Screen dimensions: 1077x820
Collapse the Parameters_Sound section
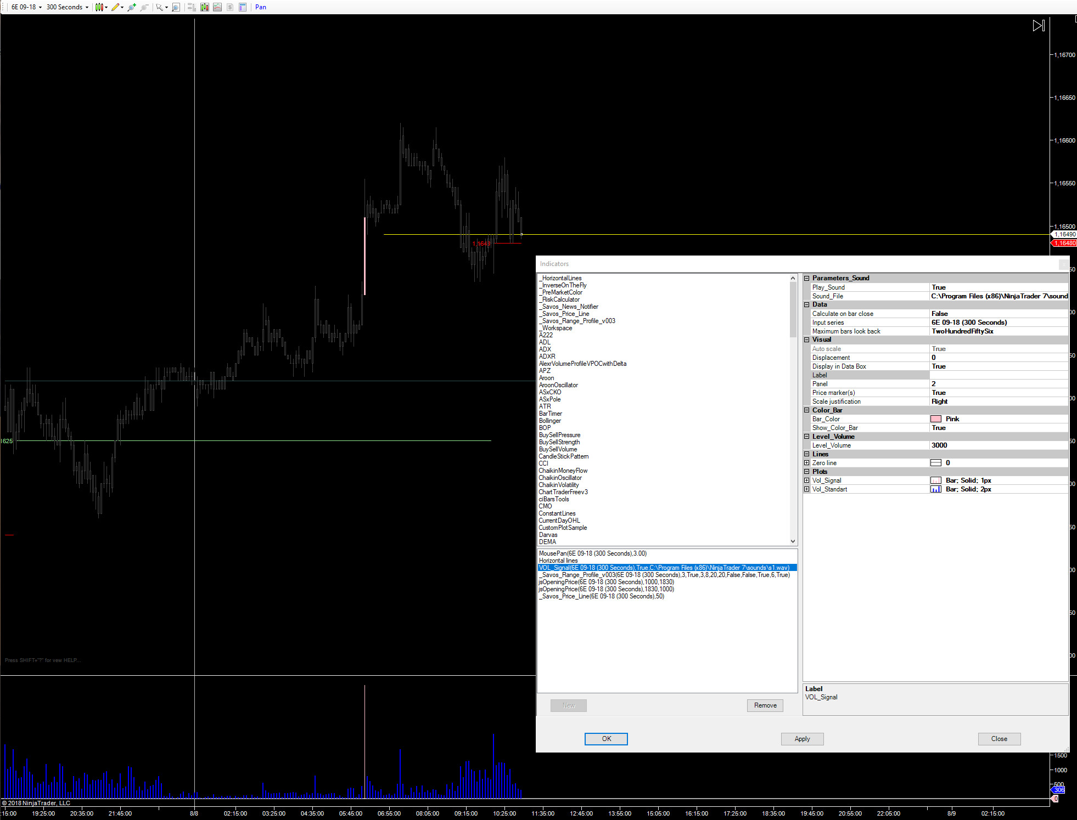pyautogui.click(x=807, y=278)
